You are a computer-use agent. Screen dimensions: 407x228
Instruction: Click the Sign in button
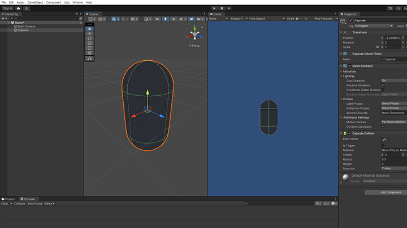pyautogui.click(x=8, y=8)
